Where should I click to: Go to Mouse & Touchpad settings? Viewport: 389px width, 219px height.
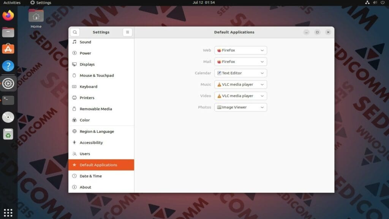coord(101,75)
